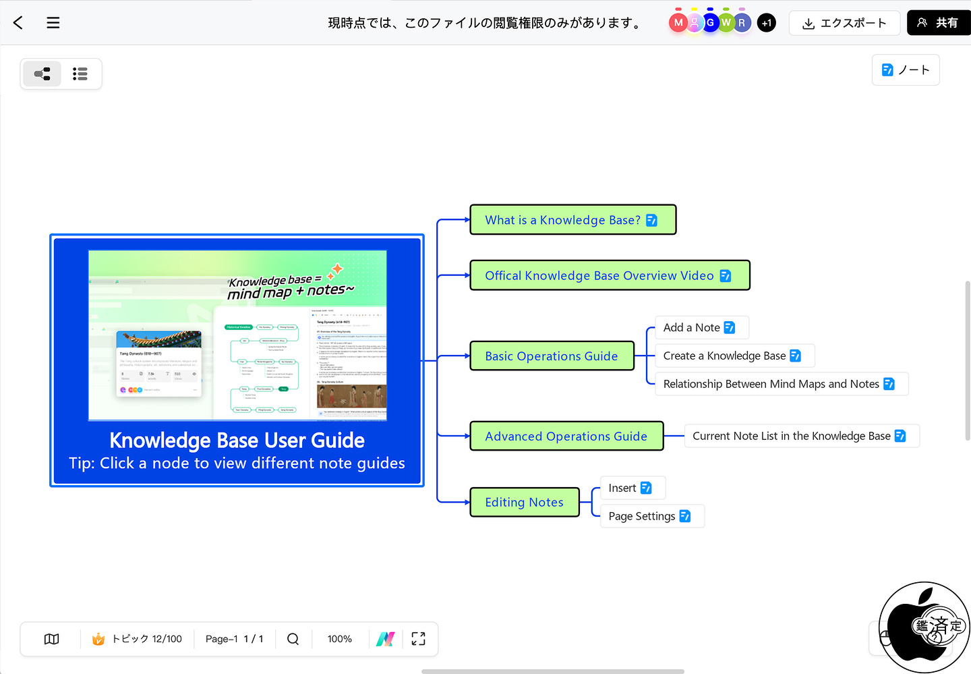The width and height of the screenshot is (971, 674).
Task: Click the black Share button
Action: tap(938, 23)
